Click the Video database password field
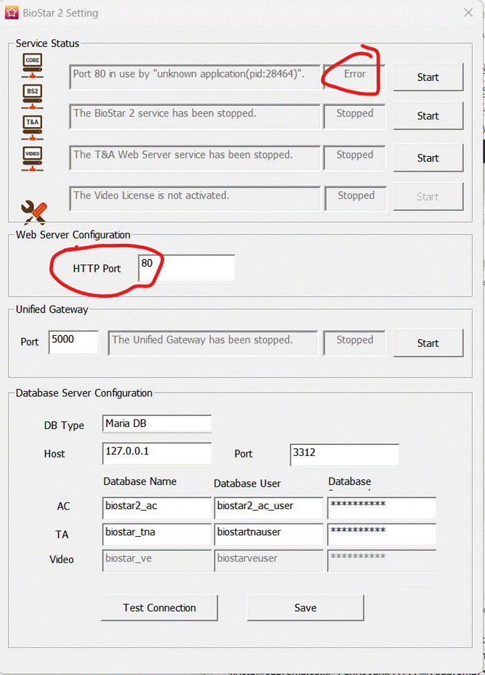The height and width of the screenshot is (675, 485). [x=382, y=560]
